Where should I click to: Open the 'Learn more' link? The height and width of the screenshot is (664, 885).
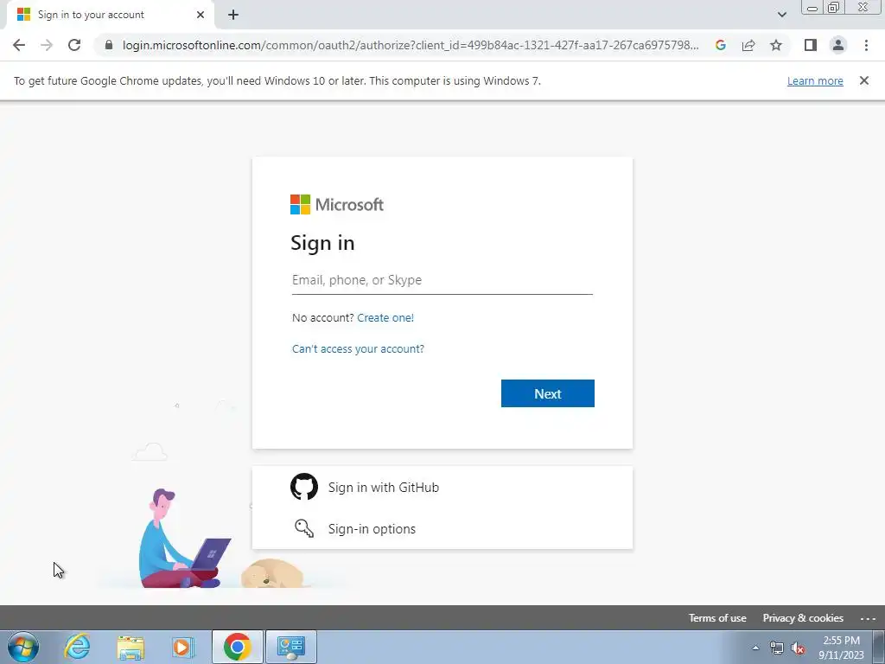coord(815,80)
